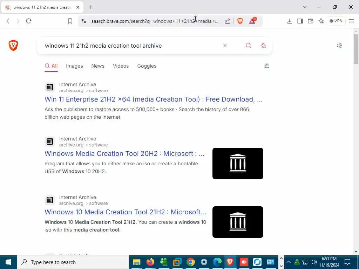Viewport: 359px width, 269px height.
Task: Switch to the News tab
Action: (98, 66)
